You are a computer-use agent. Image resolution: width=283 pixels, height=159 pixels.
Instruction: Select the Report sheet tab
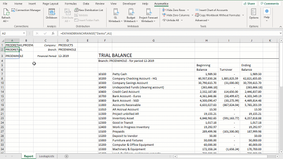point(28,156)
